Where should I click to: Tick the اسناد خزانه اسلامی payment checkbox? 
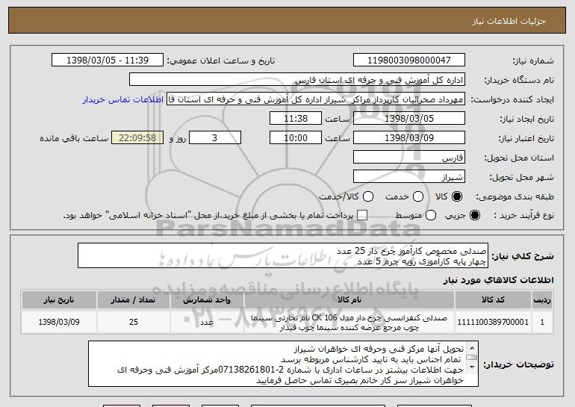click(362, 215)
